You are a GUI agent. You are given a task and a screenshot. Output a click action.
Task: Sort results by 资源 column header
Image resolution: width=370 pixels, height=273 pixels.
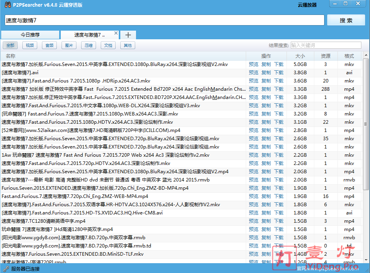325,56
